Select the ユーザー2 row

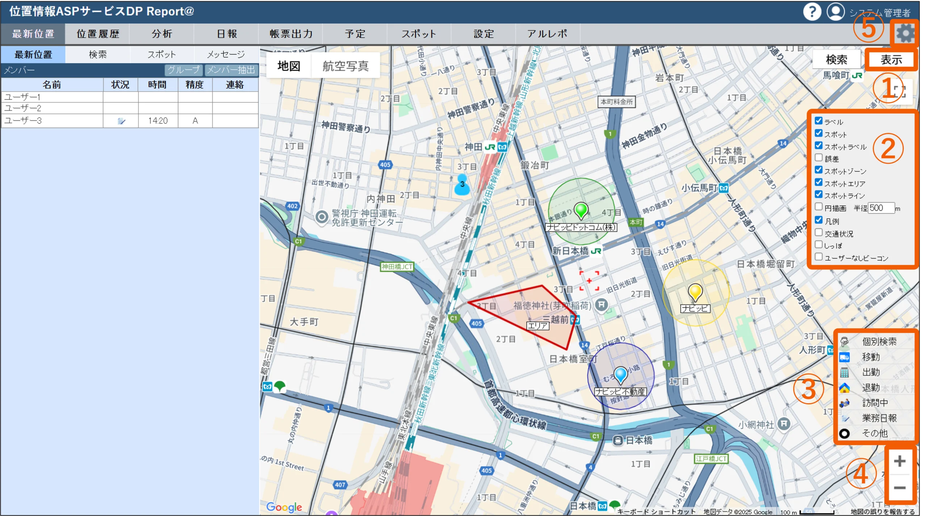(x=130, y=108)
